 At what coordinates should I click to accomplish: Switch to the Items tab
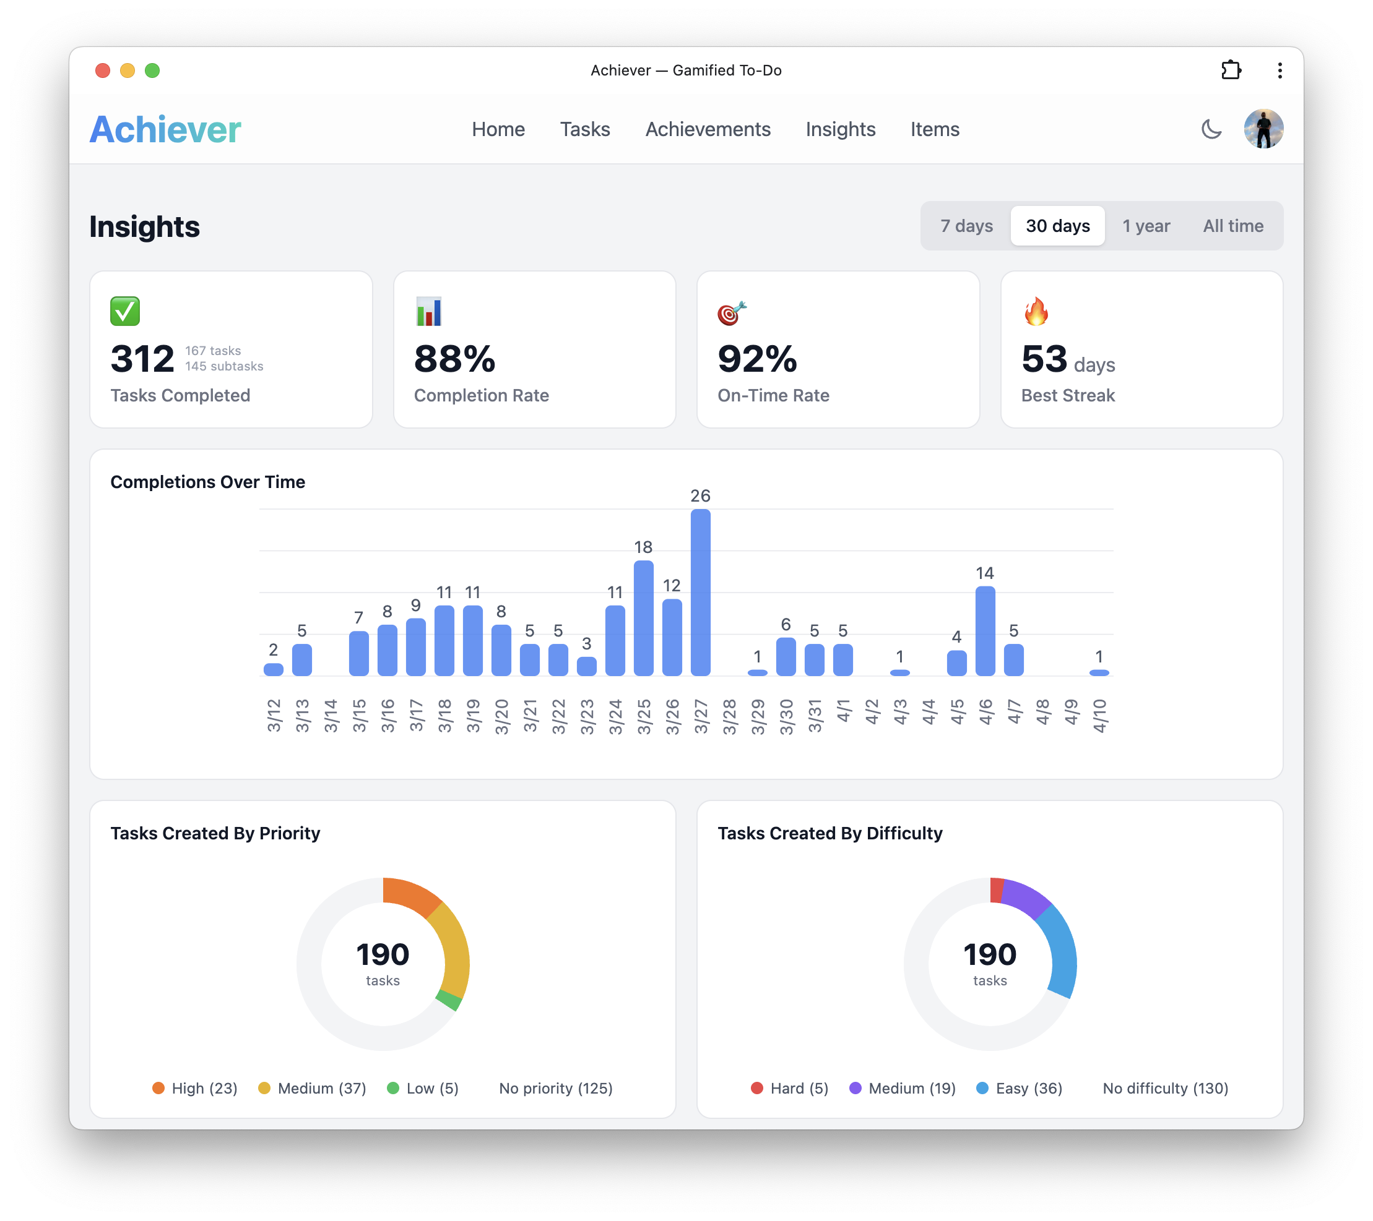tap(935, 129)
